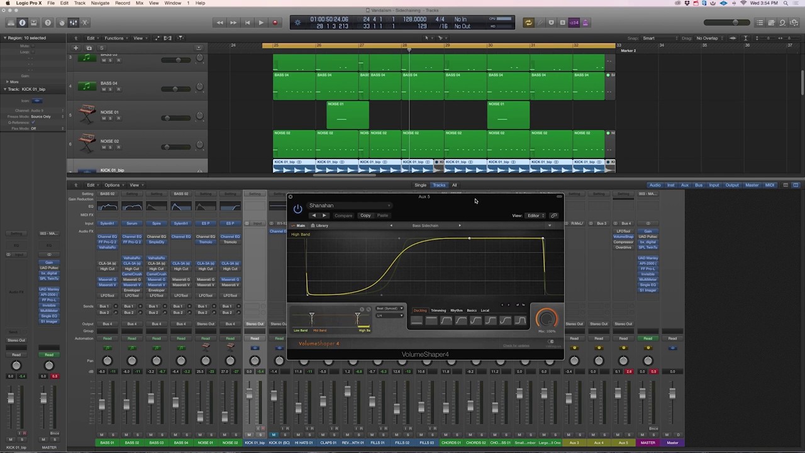Solo the BASS 04 track
805x453 pixels.
click(111, 89)
